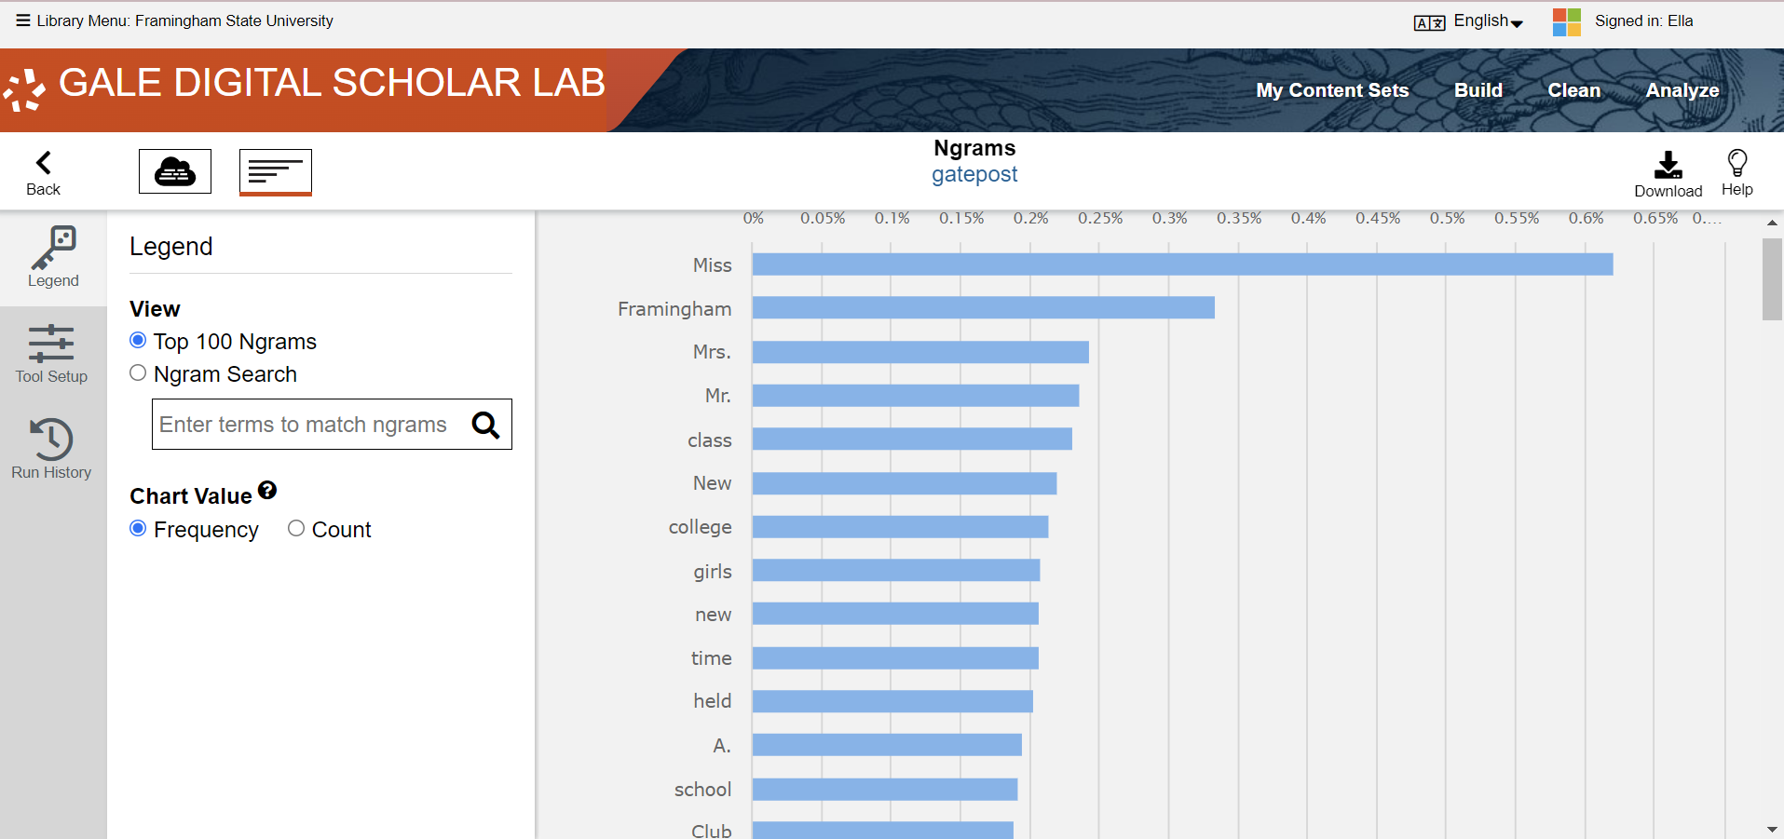
Task: Go to the Build section
Action: point(1478,90)
